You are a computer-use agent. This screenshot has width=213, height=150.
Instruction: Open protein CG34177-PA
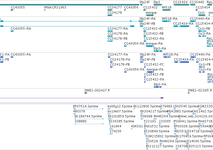[118, 55]
